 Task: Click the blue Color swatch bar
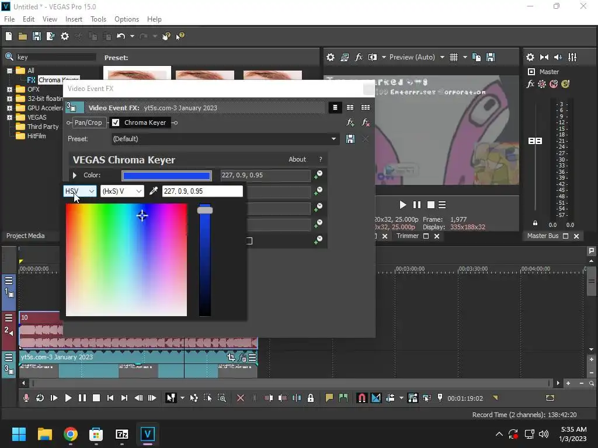[x=166, y=175]
